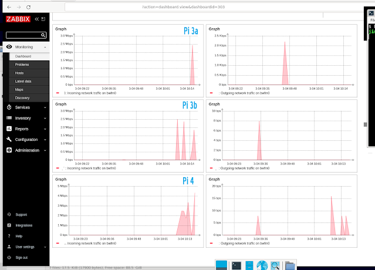Open Latest data in Monitoring
This screenshot has width=375, height=270.
[23, 82]
